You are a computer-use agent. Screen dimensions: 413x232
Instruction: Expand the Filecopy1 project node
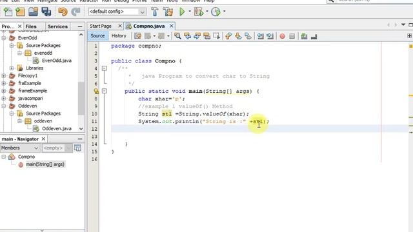pyautogui.click(x=4, y=76)
